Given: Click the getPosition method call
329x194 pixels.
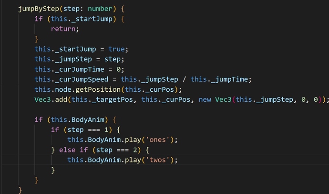Looking at the screenshot, I should [x=98, y=89].
